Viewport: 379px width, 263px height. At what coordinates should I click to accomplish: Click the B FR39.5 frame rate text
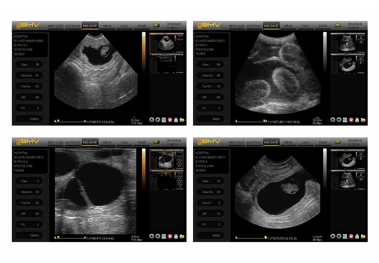pyautogui.click(x=202, y=162)
